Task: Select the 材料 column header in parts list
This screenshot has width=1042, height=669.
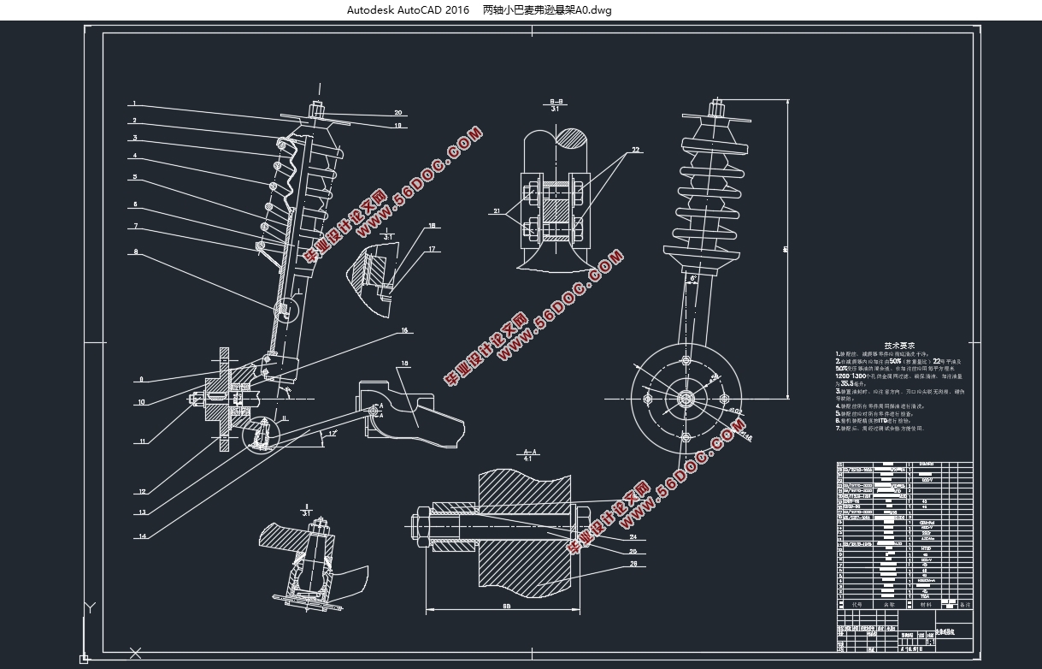Action: 926,604
